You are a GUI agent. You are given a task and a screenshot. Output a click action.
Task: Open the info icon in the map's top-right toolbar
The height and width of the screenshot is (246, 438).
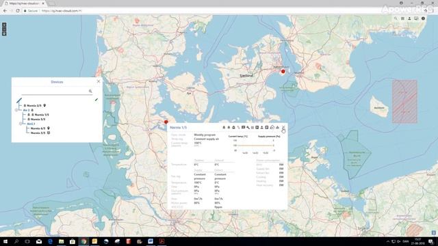(x=423, y=18)
